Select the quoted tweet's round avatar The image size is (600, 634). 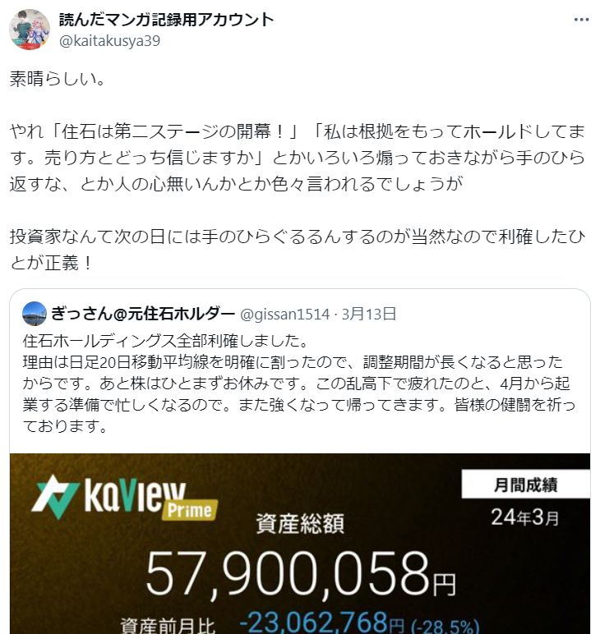click(x=35, y=314)
